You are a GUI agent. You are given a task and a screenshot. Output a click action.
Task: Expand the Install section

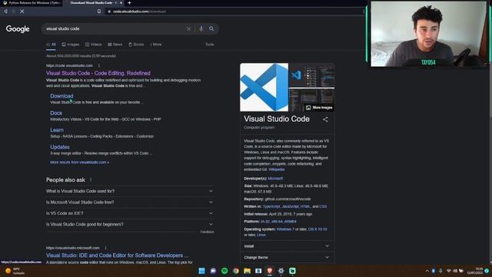(287, 246)
